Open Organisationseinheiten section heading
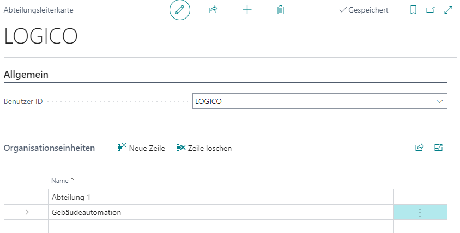 tap(49, 148)
